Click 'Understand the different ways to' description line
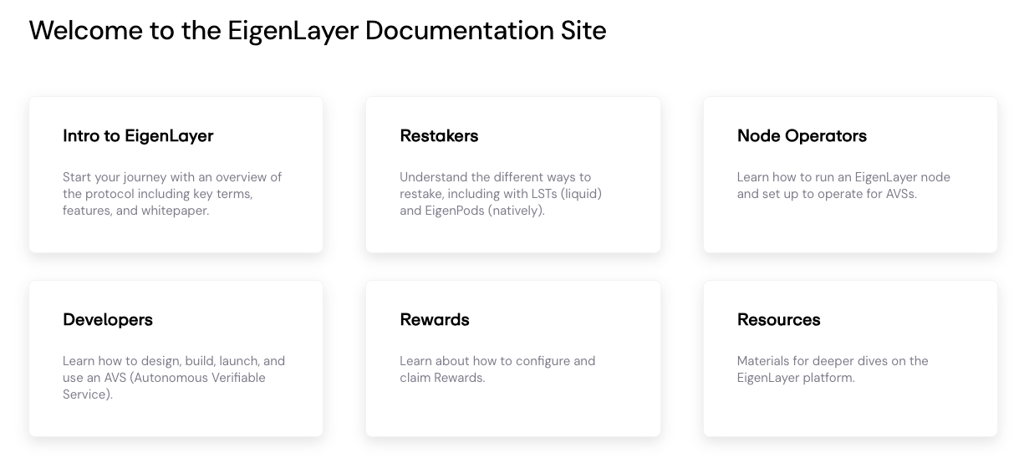This screenshot has width=1024, height=468. (495, 177)
